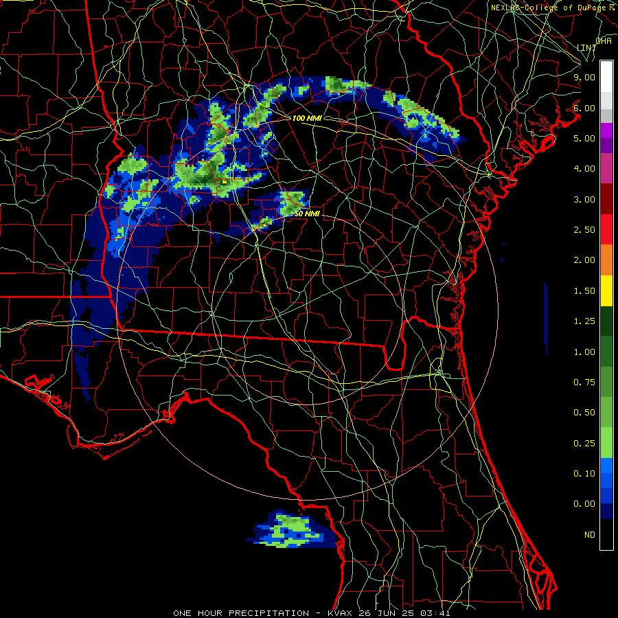Viewport: 618px width, 618px height.
Task: Click the 50 NMI range ring label
Action: (x=307, y=214)
